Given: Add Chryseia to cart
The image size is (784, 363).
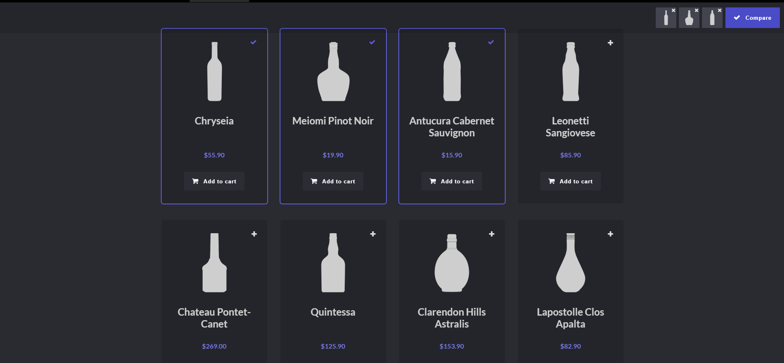Looking at the screenshot, I should 214,181.
